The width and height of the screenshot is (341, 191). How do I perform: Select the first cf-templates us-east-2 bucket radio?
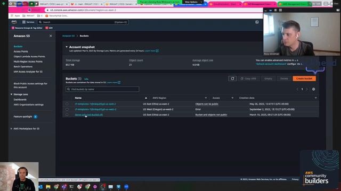[67, 104]
